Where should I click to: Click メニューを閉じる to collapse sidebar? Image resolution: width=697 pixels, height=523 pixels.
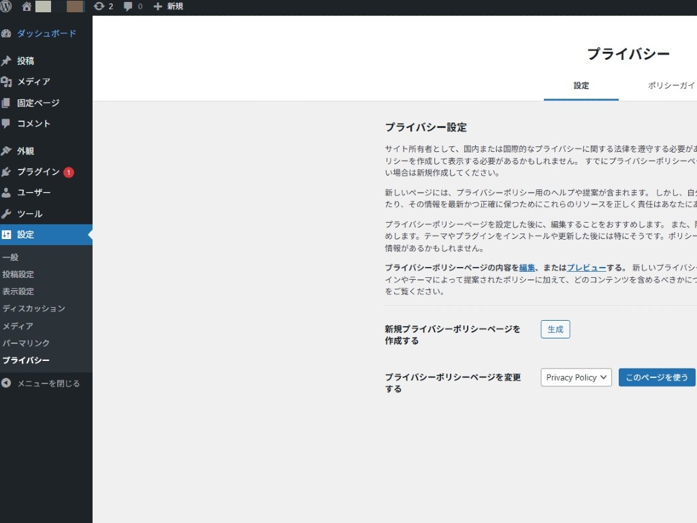pyautogui.click(x=48, y=383)
